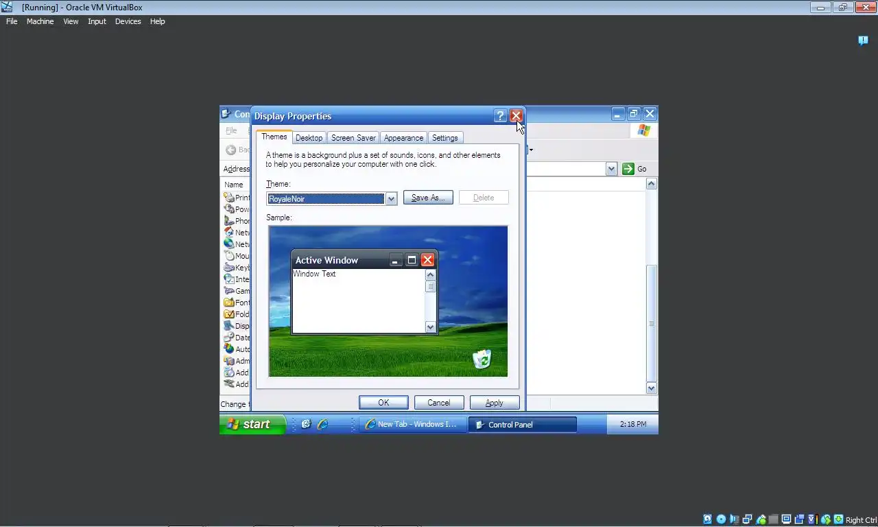Click the VirtualBox network status icon

(748, 519)
